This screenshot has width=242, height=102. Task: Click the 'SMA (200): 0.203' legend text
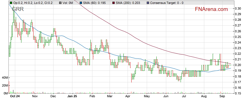click(x=128, y=3)
